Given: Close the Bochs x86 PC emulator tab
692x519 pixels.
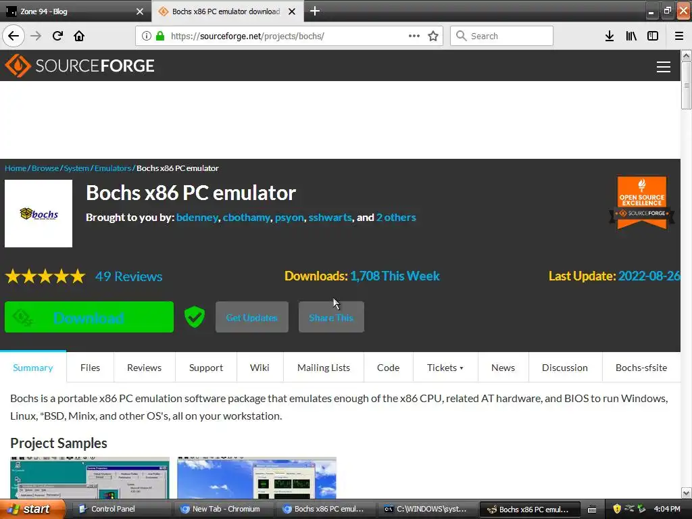Looking at the screenshot, I should (292, 11).
